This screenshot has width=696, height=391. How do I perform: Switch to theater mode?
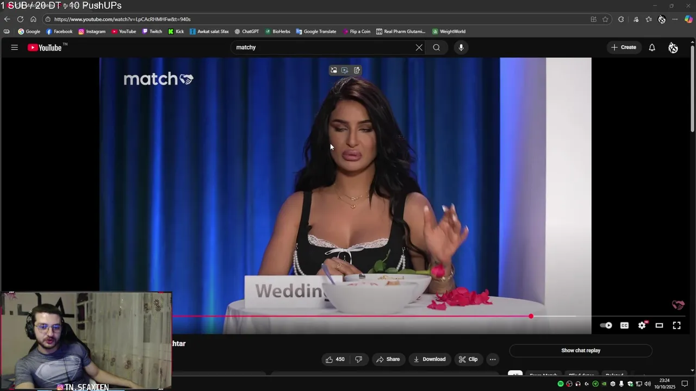tap(659, 325)
